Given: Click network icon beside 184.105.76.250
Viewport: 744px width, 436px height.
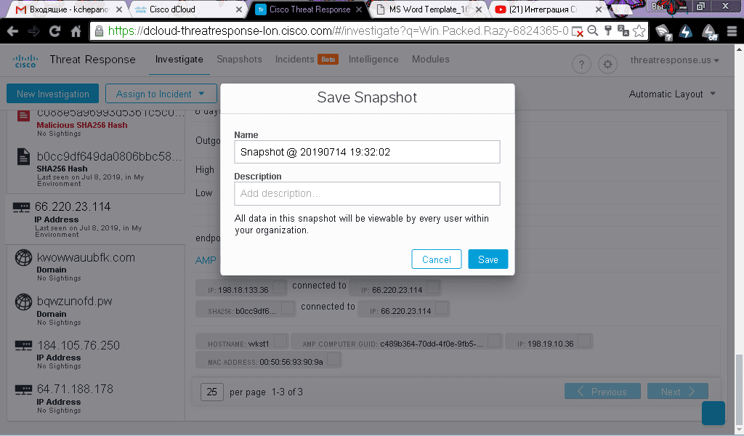Looking at the screenshot, I should pos(23,345).
